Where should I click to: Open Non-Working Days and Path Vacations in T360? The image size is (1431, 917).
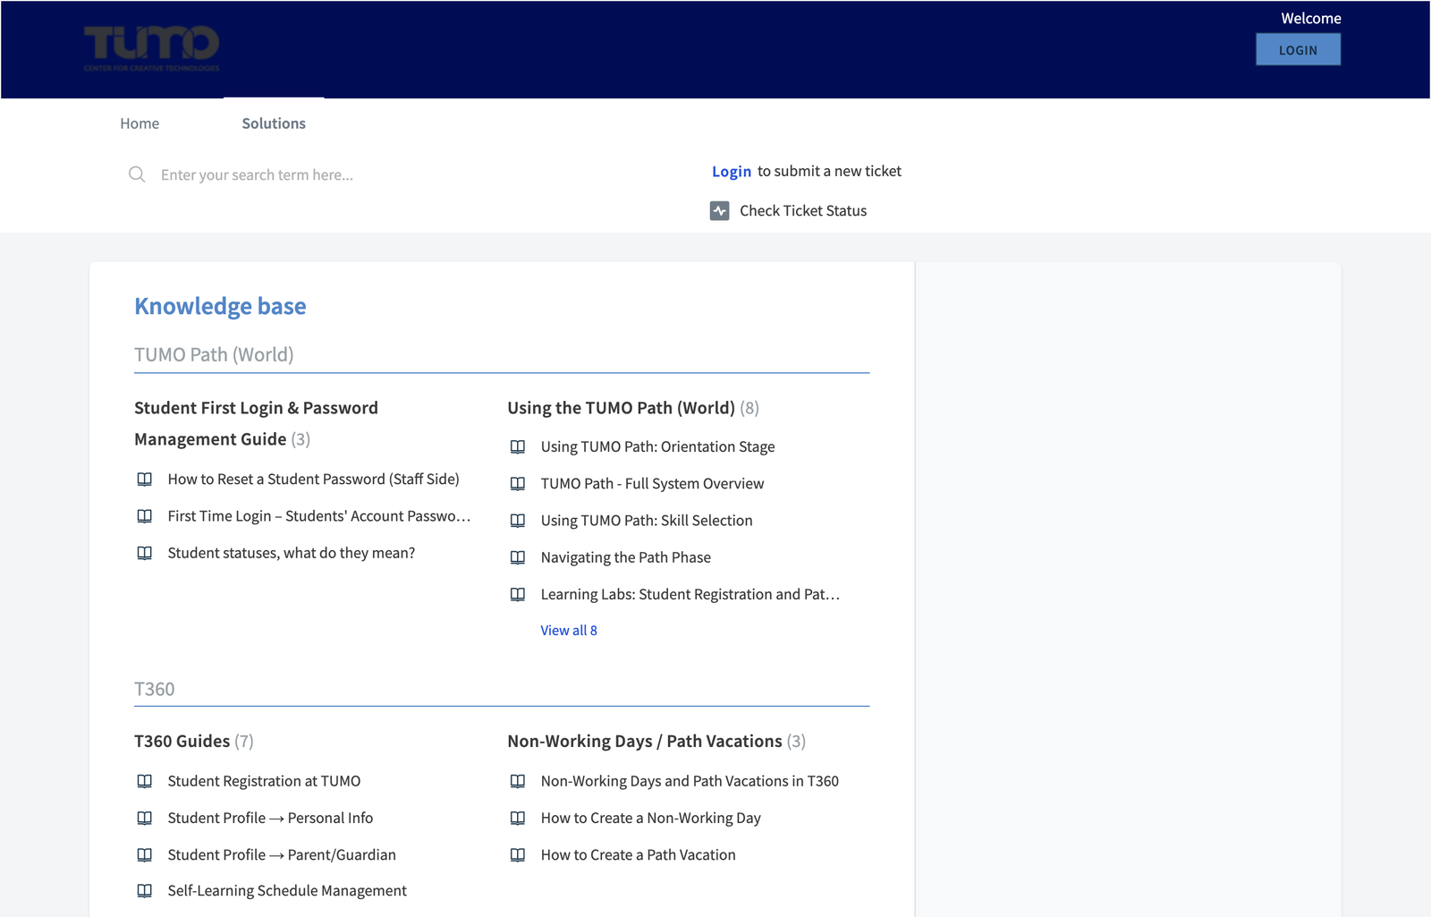(x=690, y=781)
